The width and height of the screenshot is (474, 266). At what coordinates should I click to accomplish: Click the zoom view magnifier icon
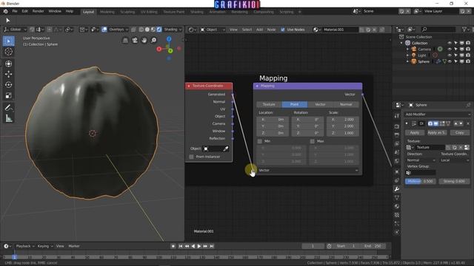coord(154,41)
